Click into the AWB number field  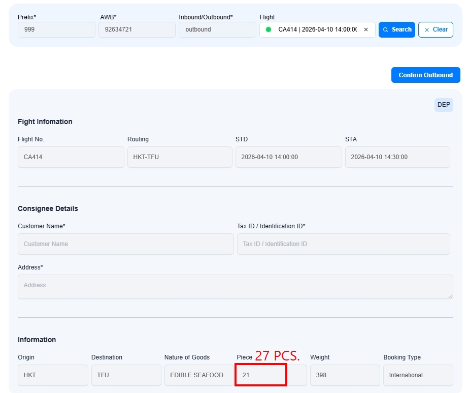[x=137, y=29]
